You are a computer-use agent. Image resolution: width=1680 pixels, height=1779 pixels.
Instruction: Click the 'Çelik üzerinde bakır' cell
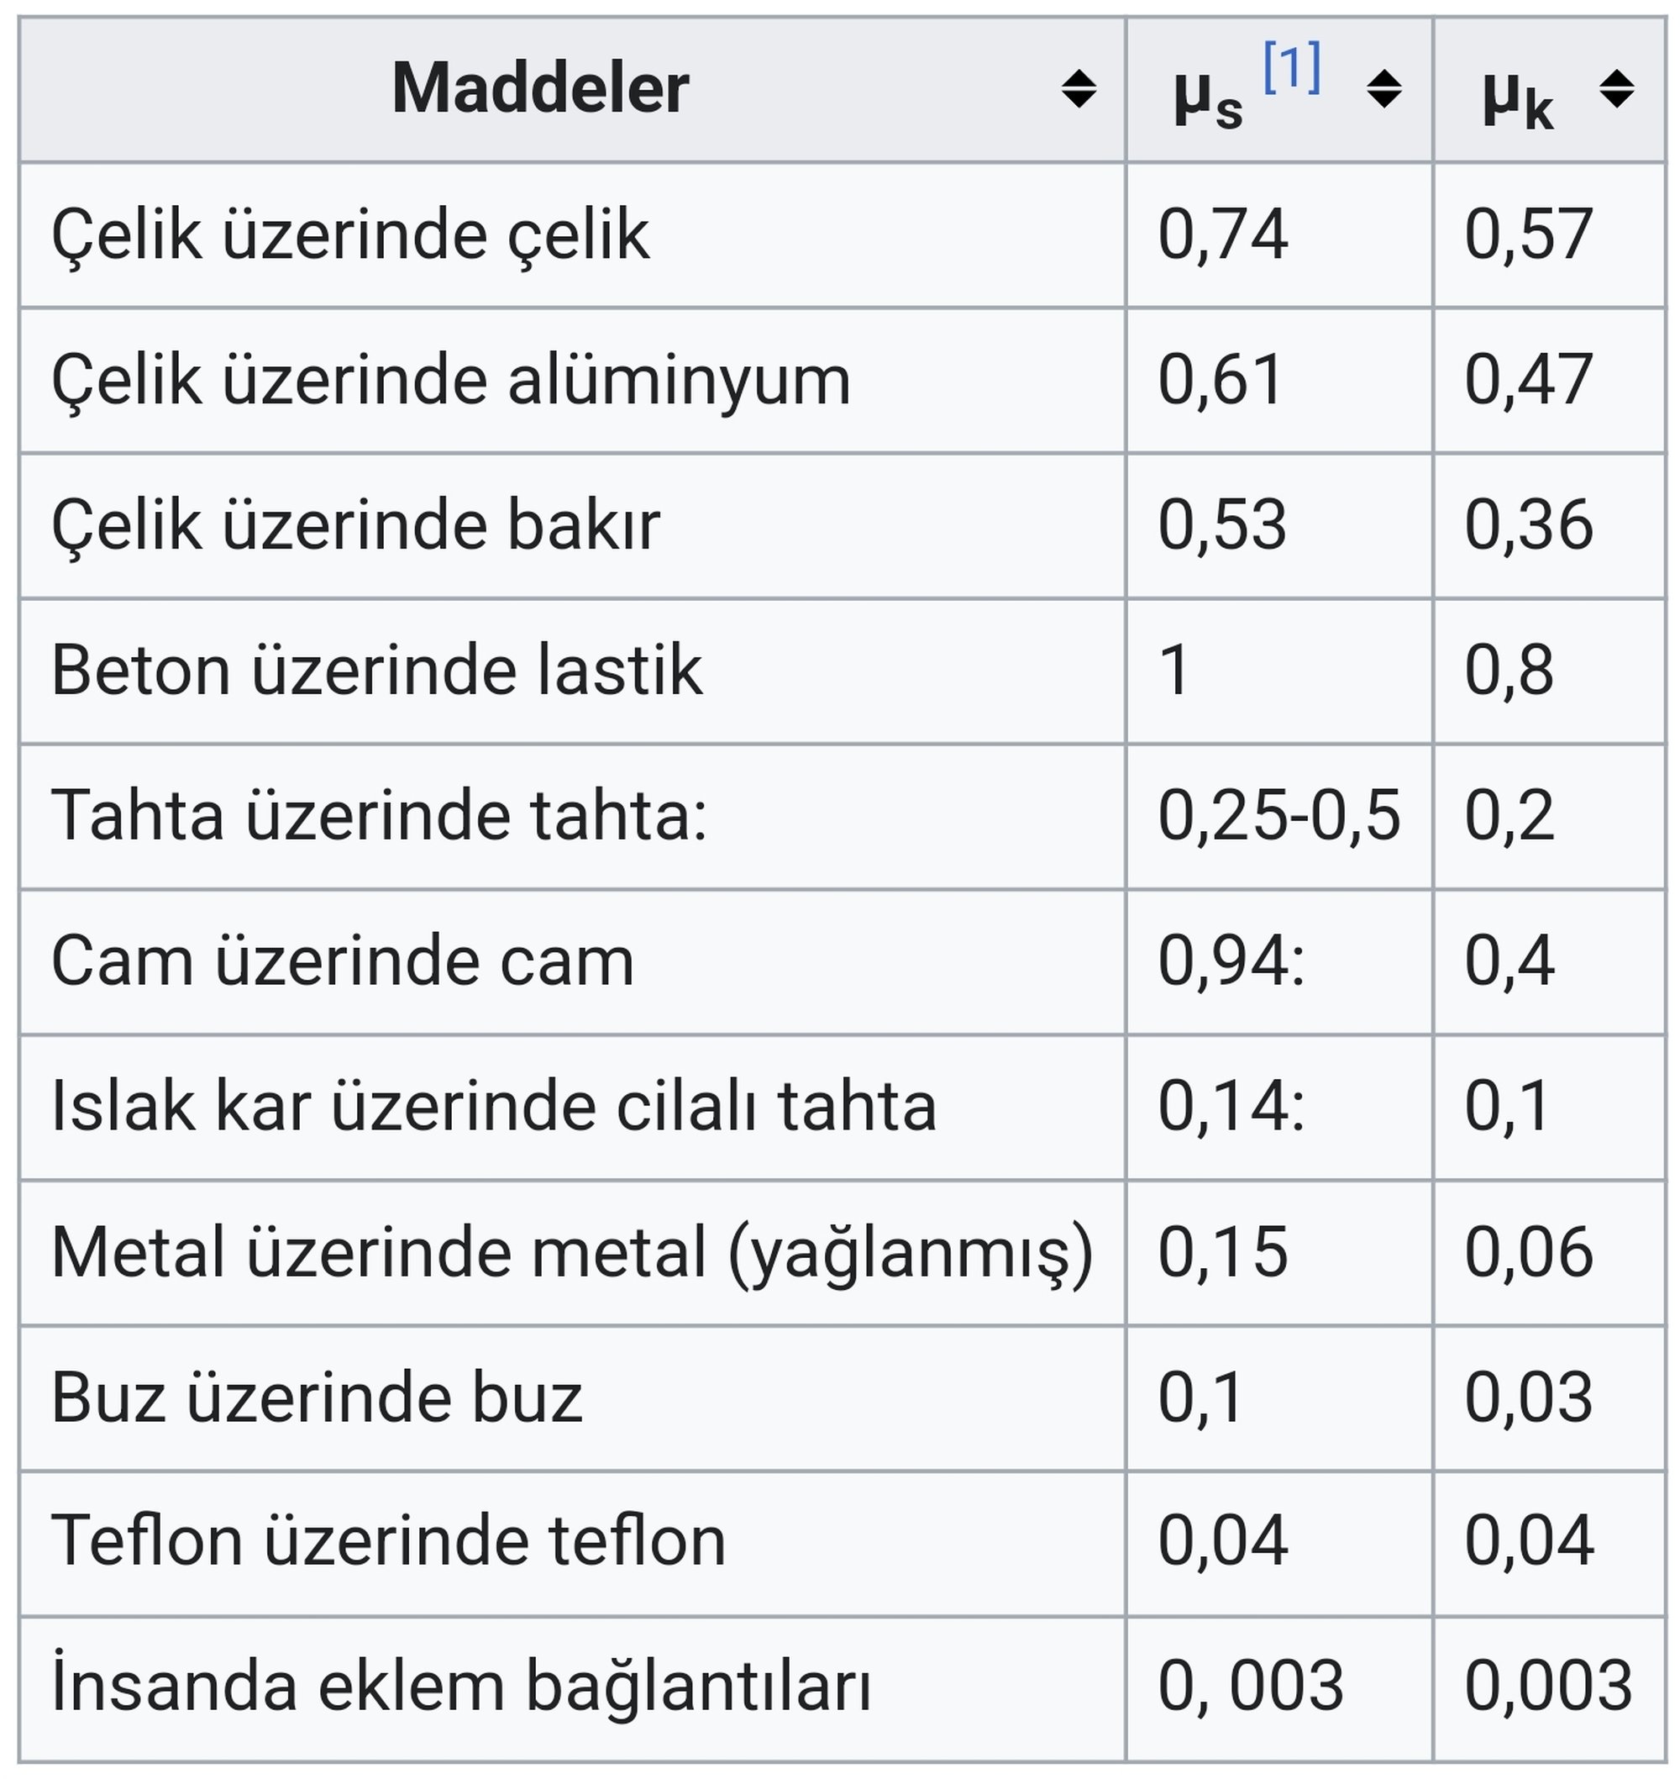coord(355,526)
